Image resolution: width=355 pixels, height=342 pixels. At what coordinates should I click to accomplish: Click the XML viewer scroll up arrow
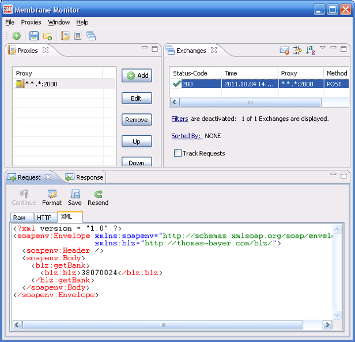click(337, 229)
